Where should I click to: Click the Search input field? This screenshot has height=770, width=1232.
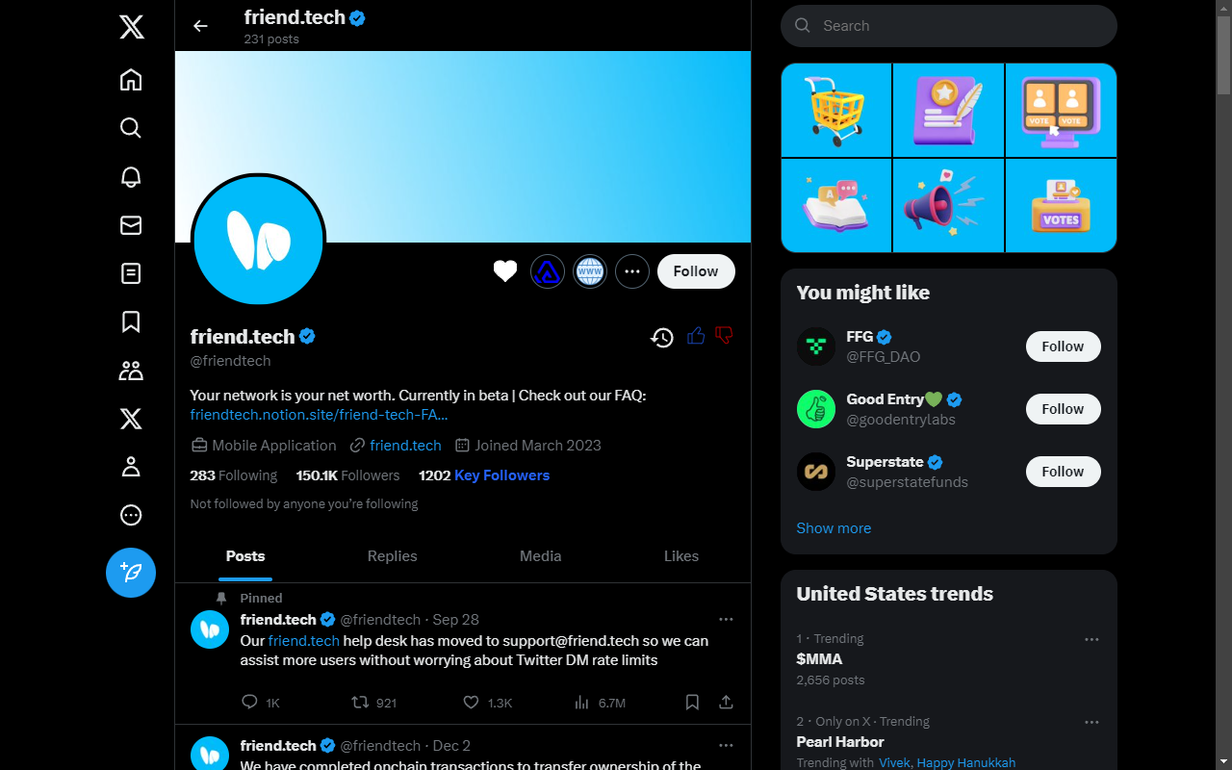(x=949, y=26)
